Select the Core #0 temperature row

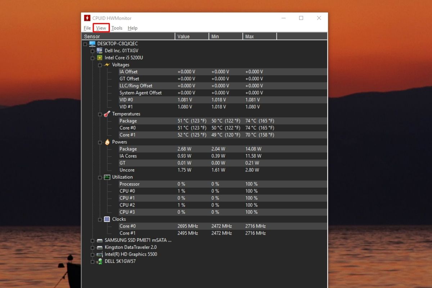[x=223, y=128]
